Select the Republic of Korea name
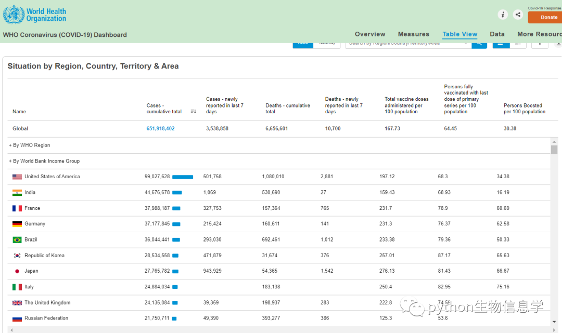The width and height of the screenshot is (562, 333). tap(44, 256)
